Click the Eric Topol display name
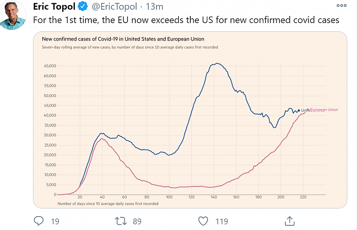The height and width of the screenshot is (230, 357). 54,6
